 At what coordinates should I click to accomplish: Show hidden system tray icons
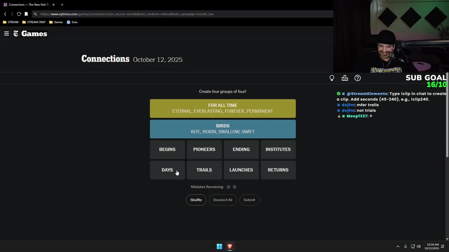tap(398, 246)
